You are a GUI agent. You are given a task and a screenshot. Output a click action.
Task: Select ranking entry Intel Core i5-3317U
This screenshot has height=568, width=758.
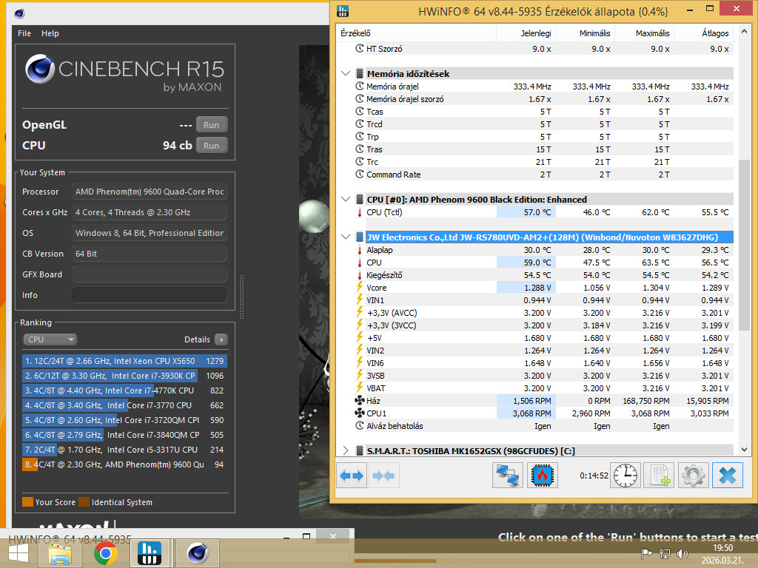[x=124, y=450]
